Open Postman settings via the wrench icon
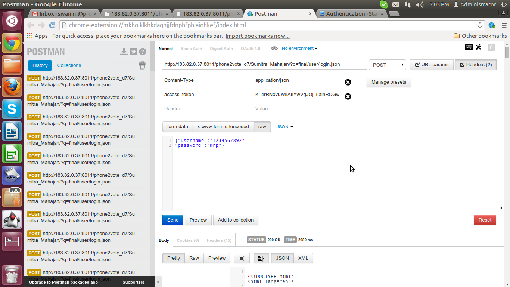The width and height of the screenshot is (510, 287). tap(479, 47)
